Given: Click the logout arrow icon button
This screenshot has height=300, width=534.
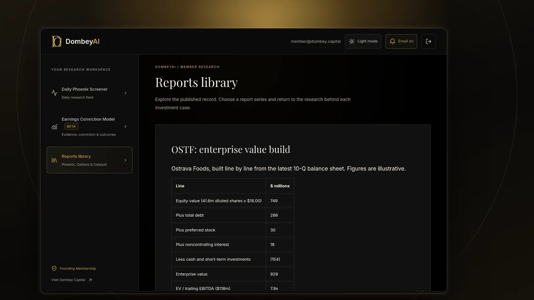Looking at the screenshot, I should [x=429, y=41].
